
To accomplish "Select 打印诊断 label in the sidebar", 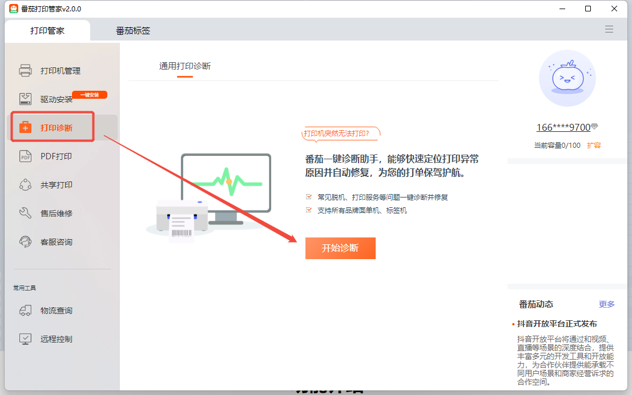I will point(57,128).
